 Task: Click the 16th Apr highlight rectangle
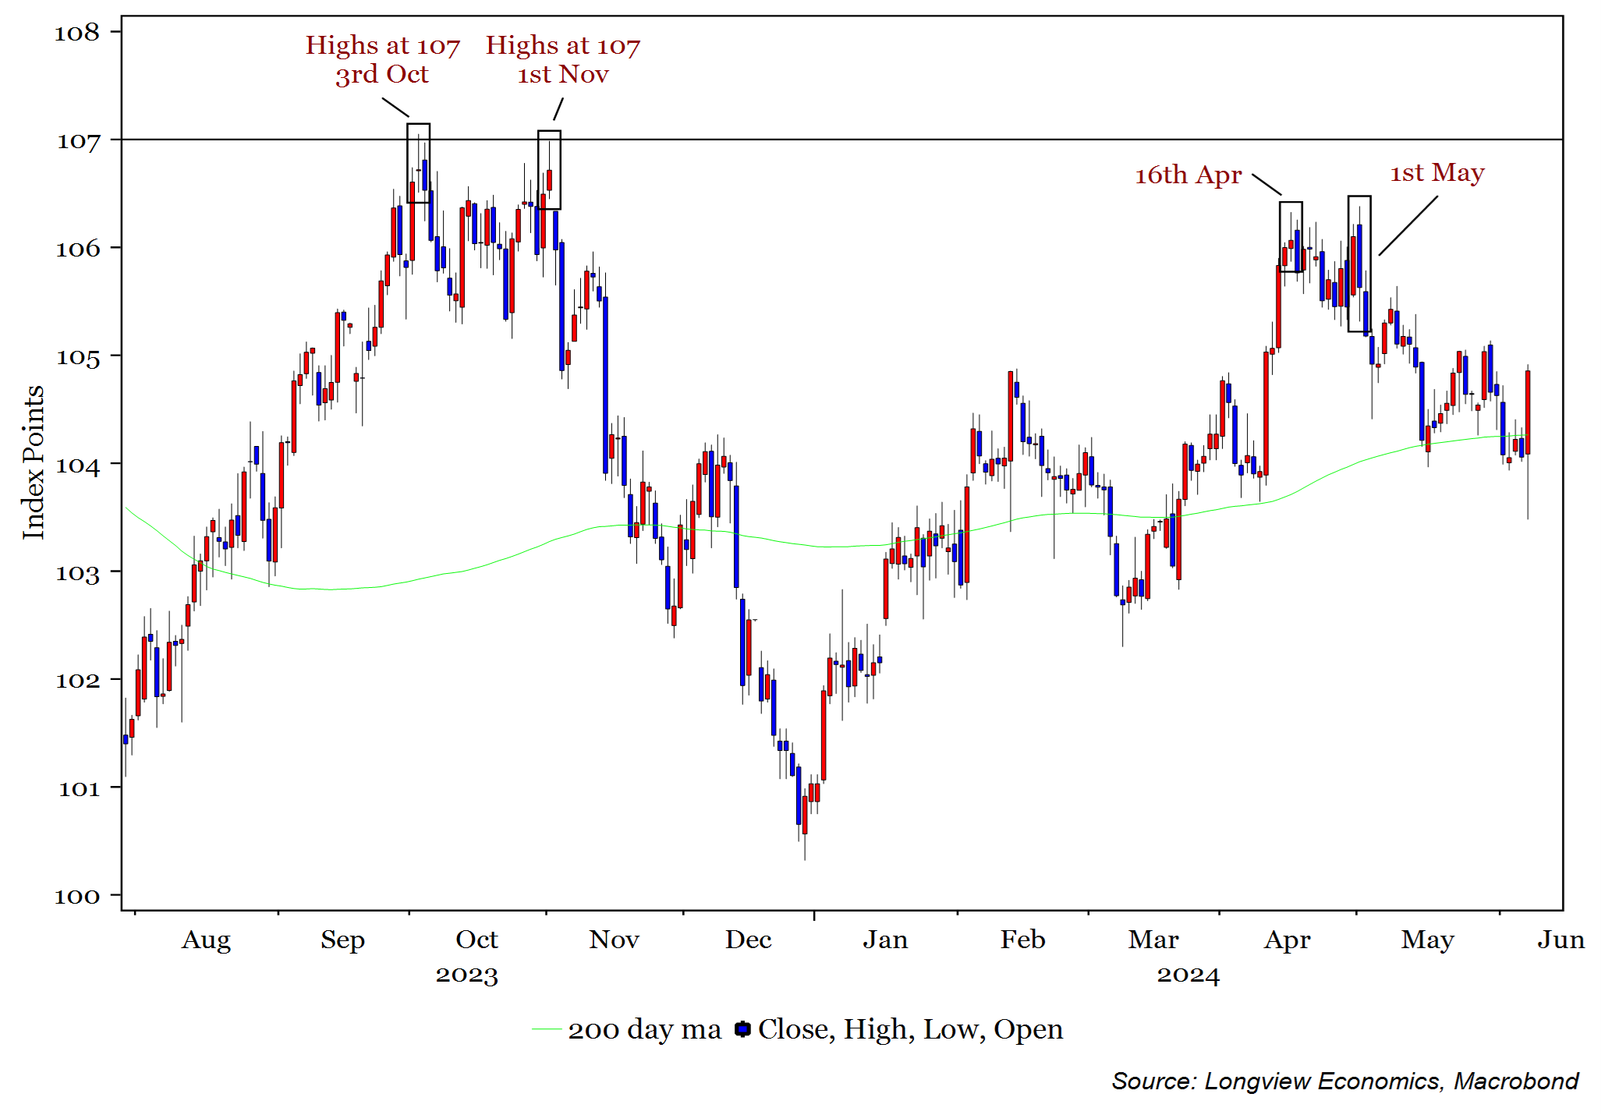tap(1291, 237)
